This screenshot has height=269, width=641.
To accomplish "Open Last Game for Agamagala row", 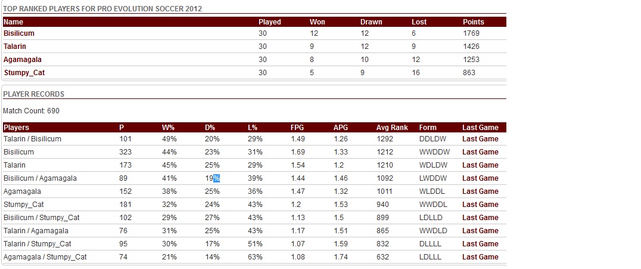I will coord(480,191).
